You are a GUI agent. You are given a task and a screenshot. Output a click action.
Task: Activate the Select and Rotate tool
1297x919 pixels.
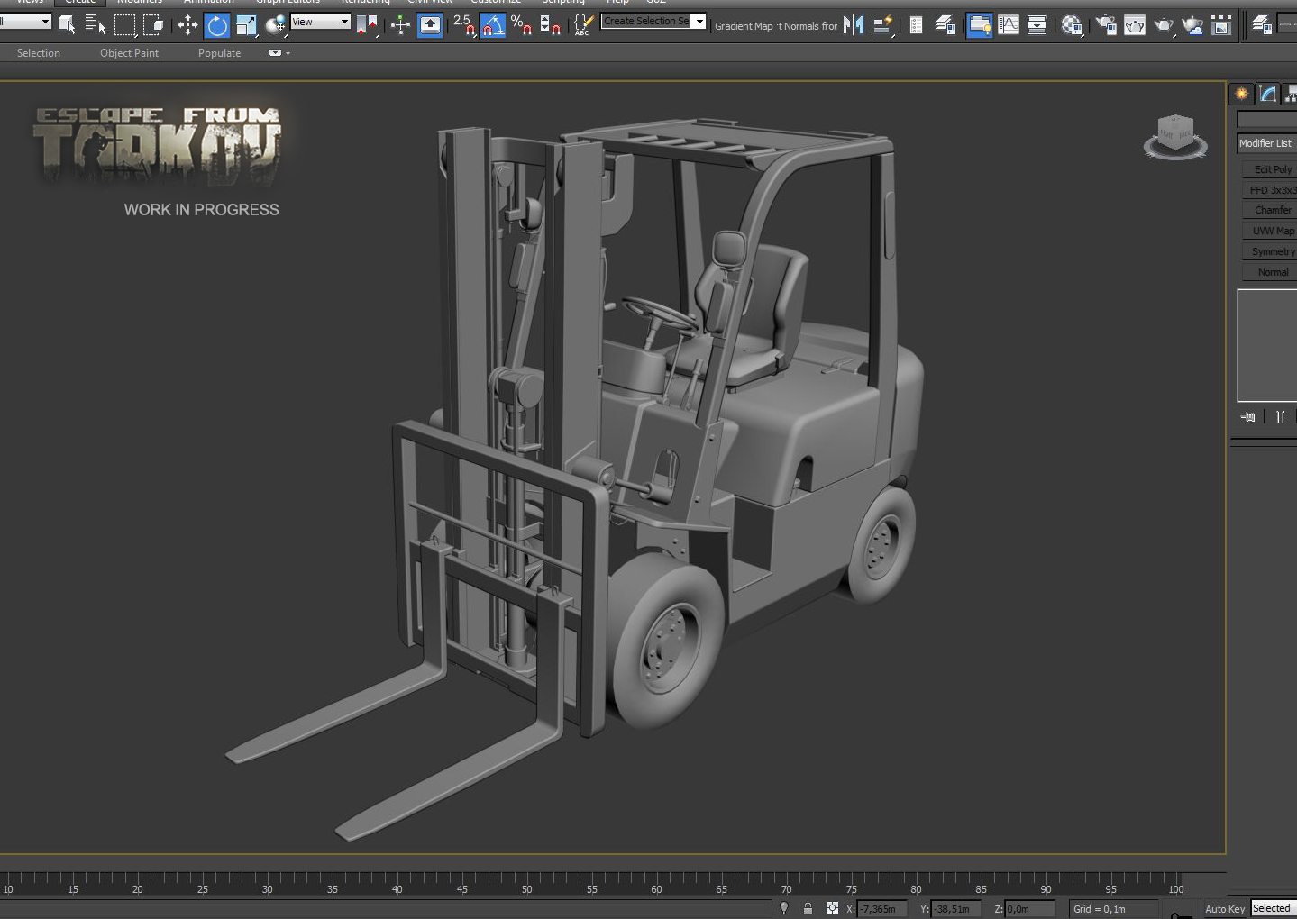click(217, 25)
